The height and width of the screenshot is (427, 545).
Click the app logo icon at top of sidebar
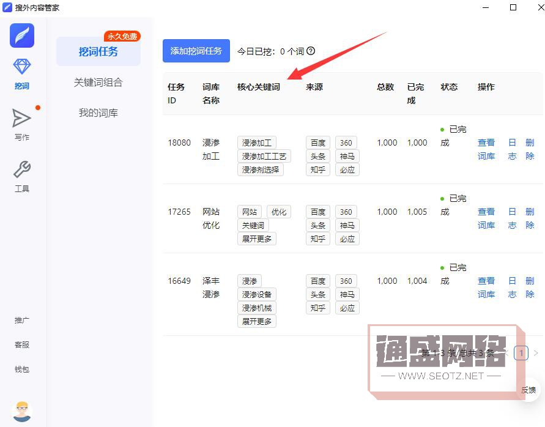coord(22,35)
